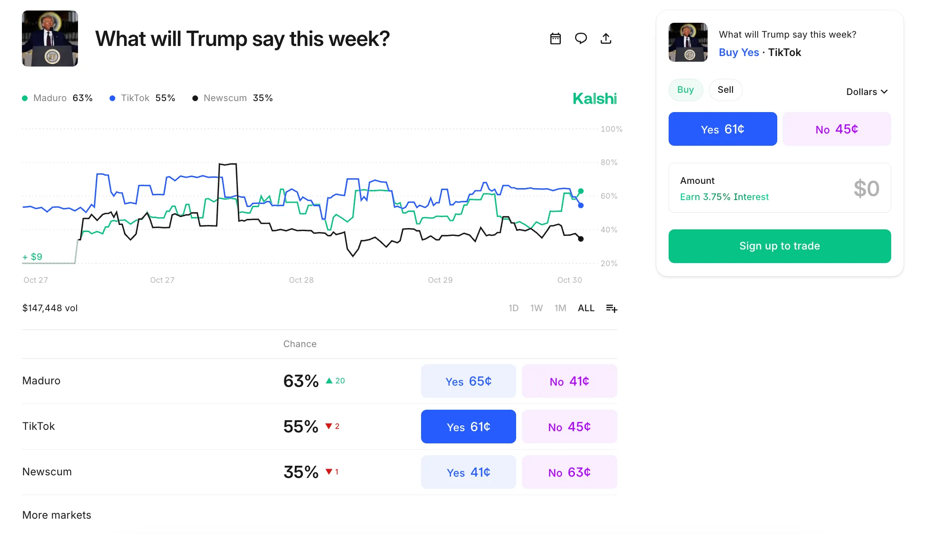Select the 1D timeframe
Image resolution: width=928 pixels, height=534 pixels.
[513, 308]
